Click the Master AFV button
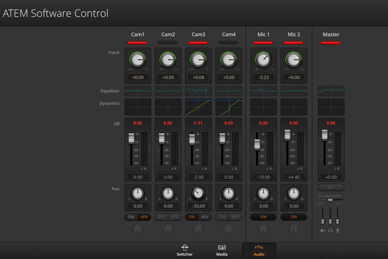Image resolution: width=388 pixels, height=259 pixels. coord(331,187)
